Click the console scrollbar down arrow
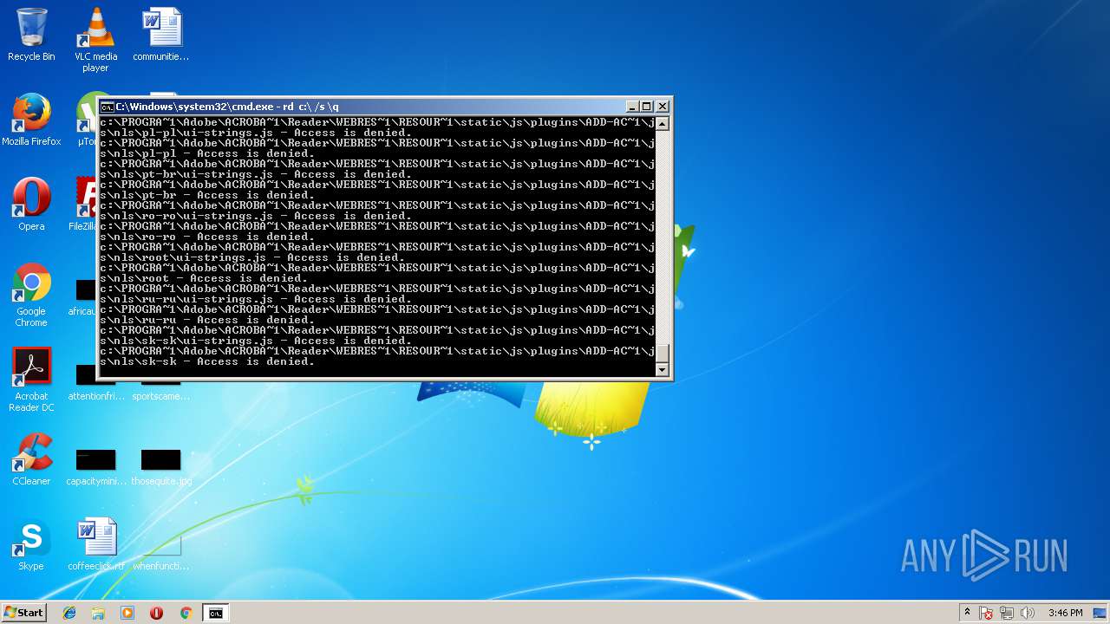Screen dimensions: 1110x624 [x=663, y=370]
